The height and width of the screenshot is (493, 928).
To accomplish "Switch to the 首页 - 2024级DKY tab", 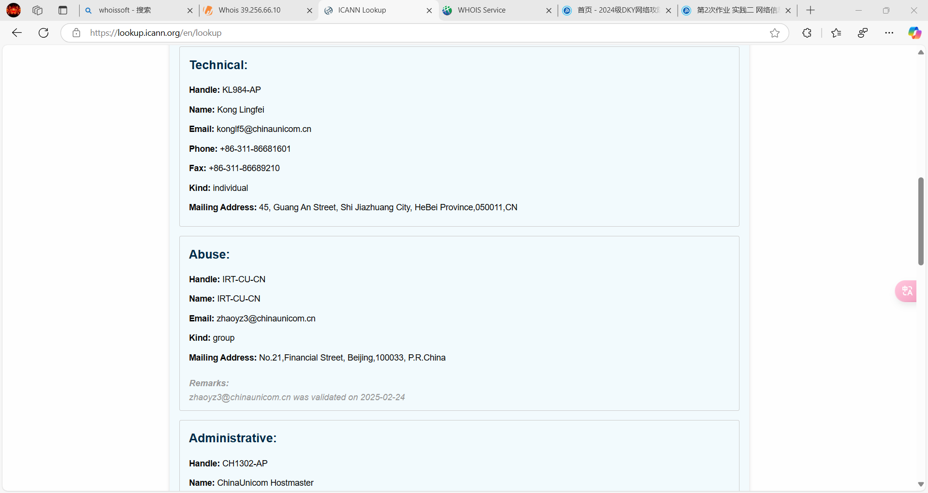I will 617,10.
